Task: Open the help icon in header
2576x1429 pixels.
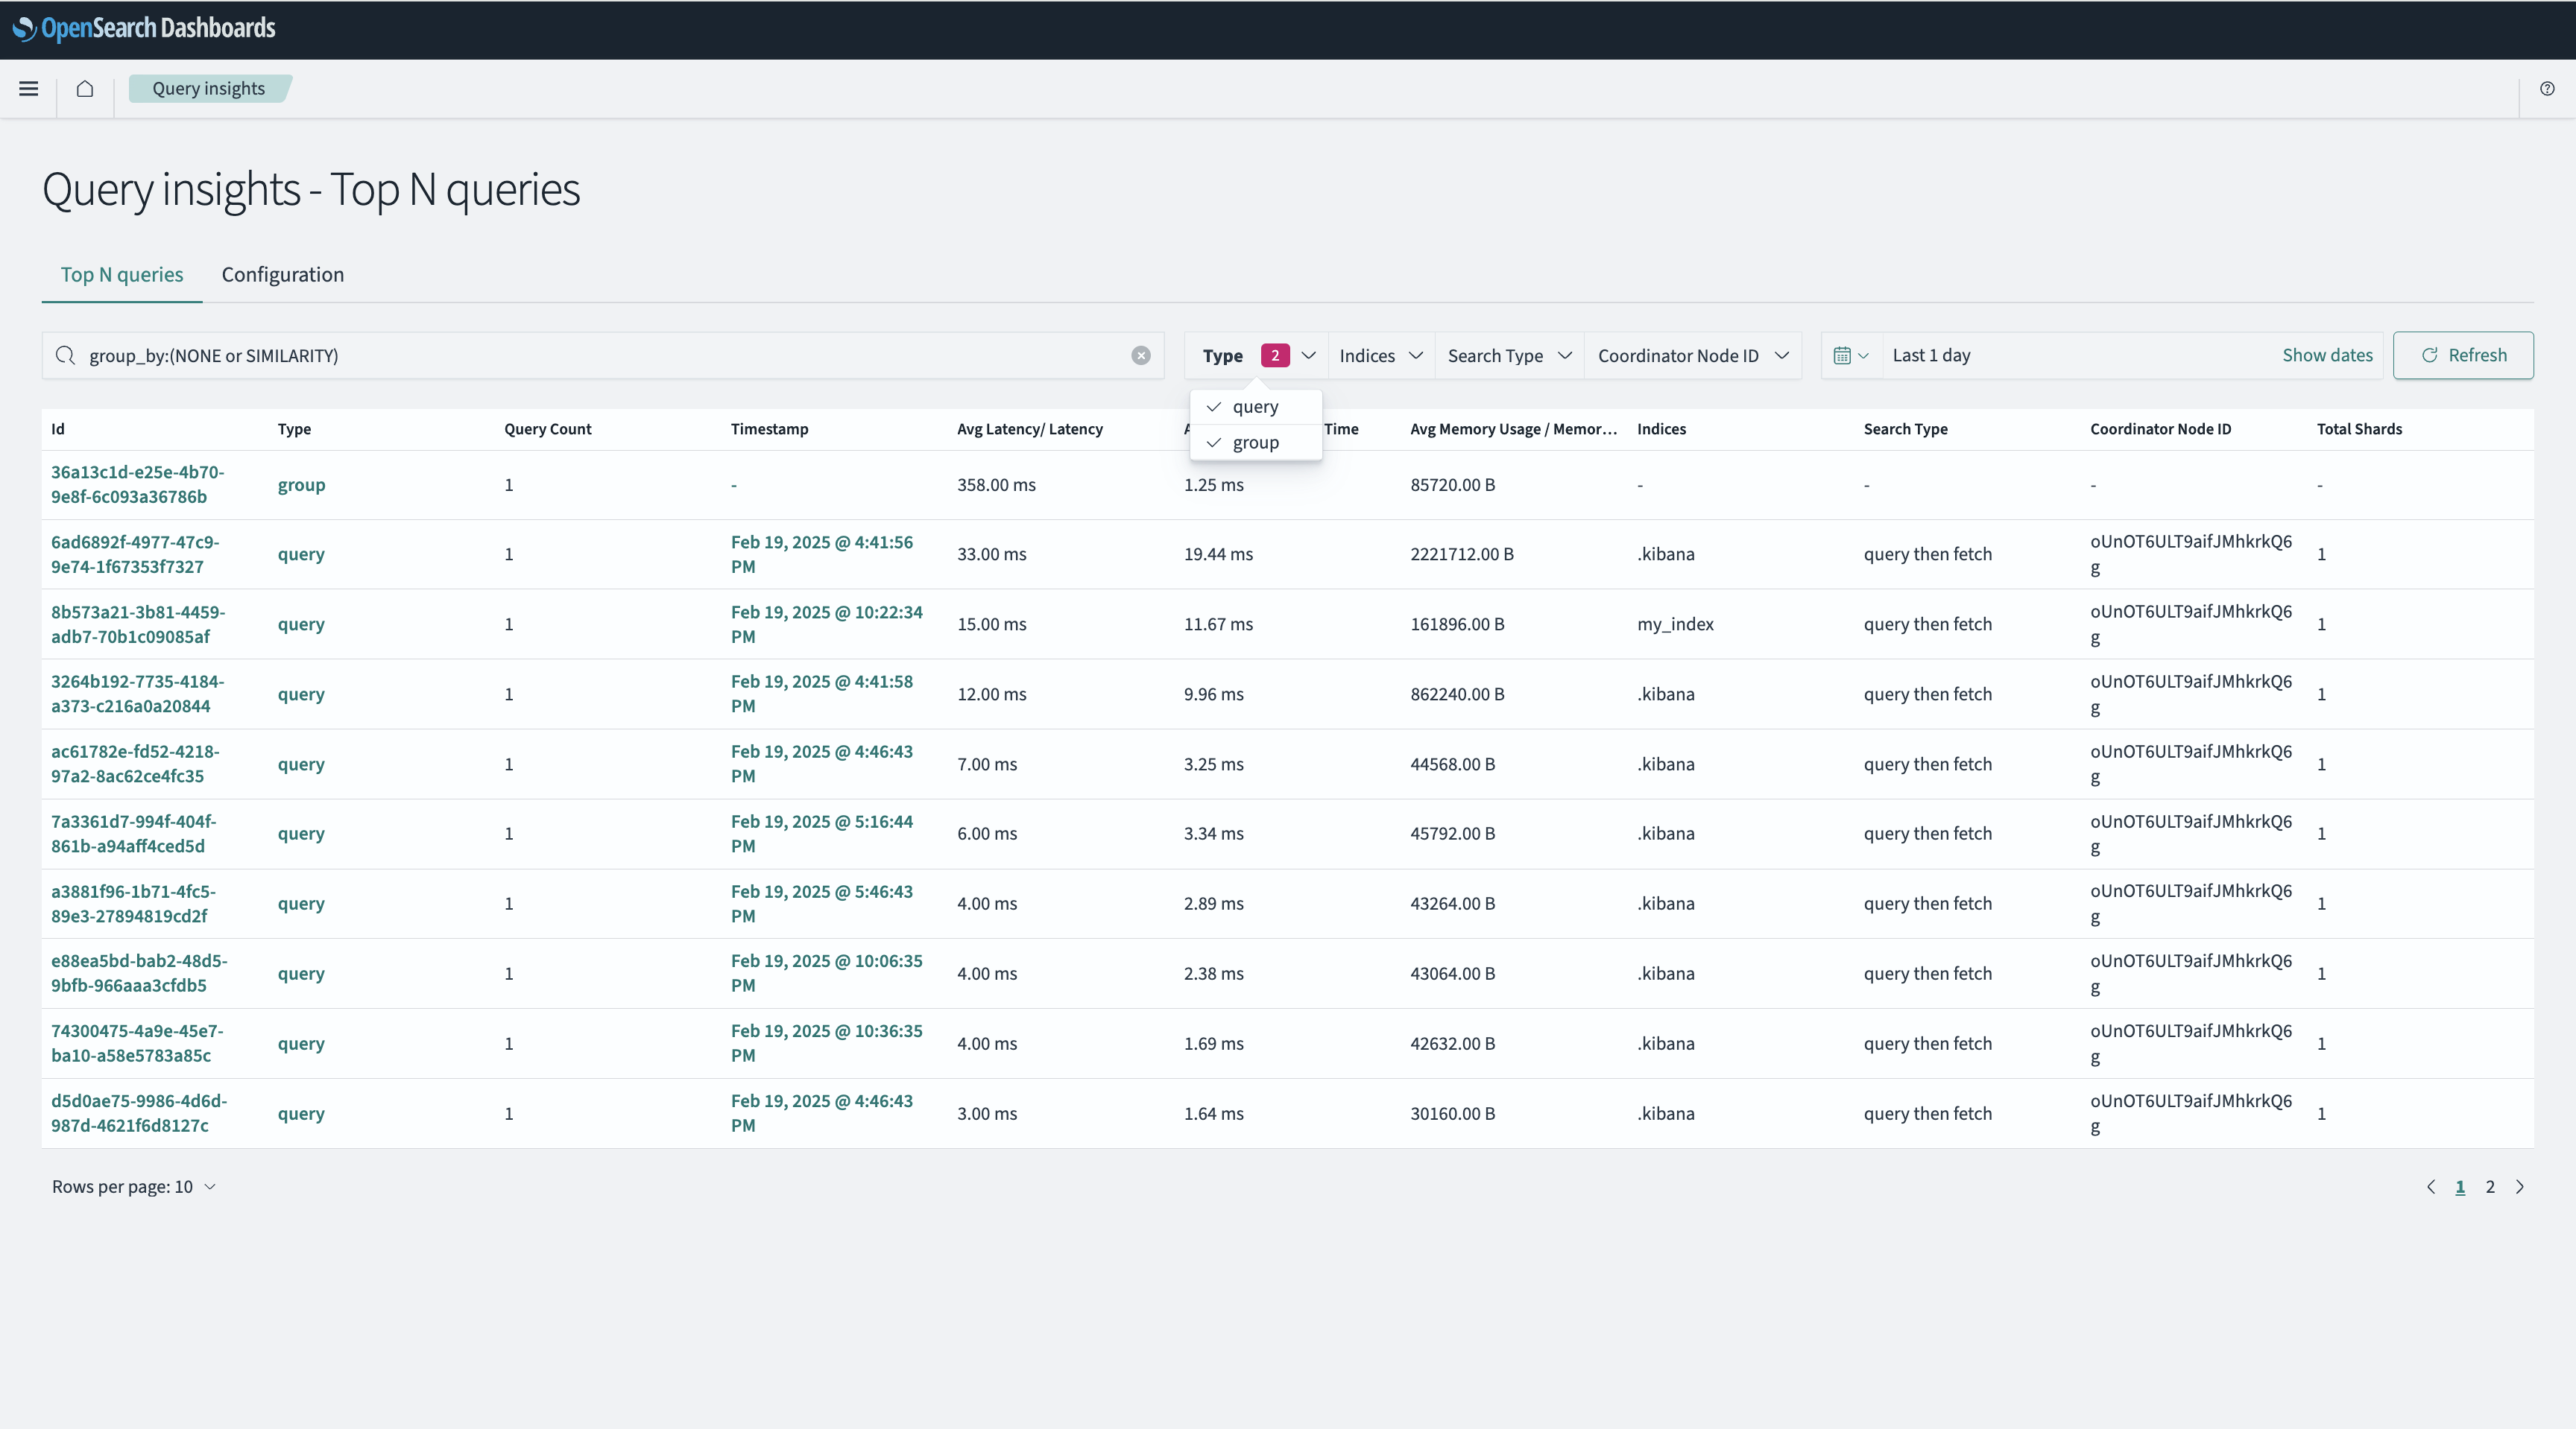Action: (2547, 89)
